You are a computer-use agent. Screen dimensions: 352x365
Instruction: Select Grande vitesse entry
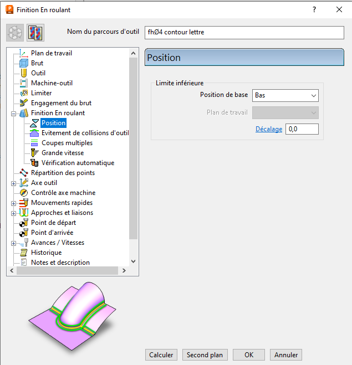63,153
